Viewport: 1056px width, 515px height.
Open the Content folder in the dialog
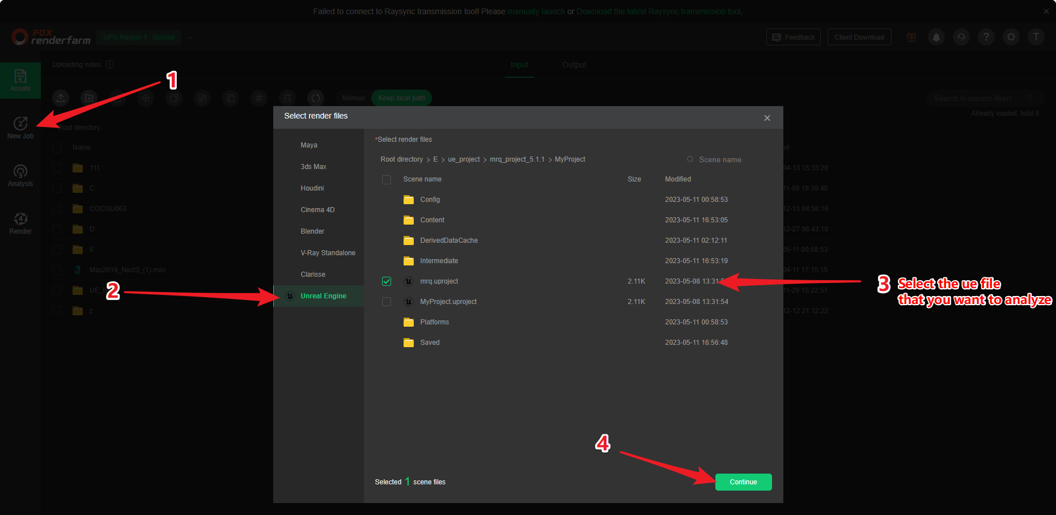[432, 220]
